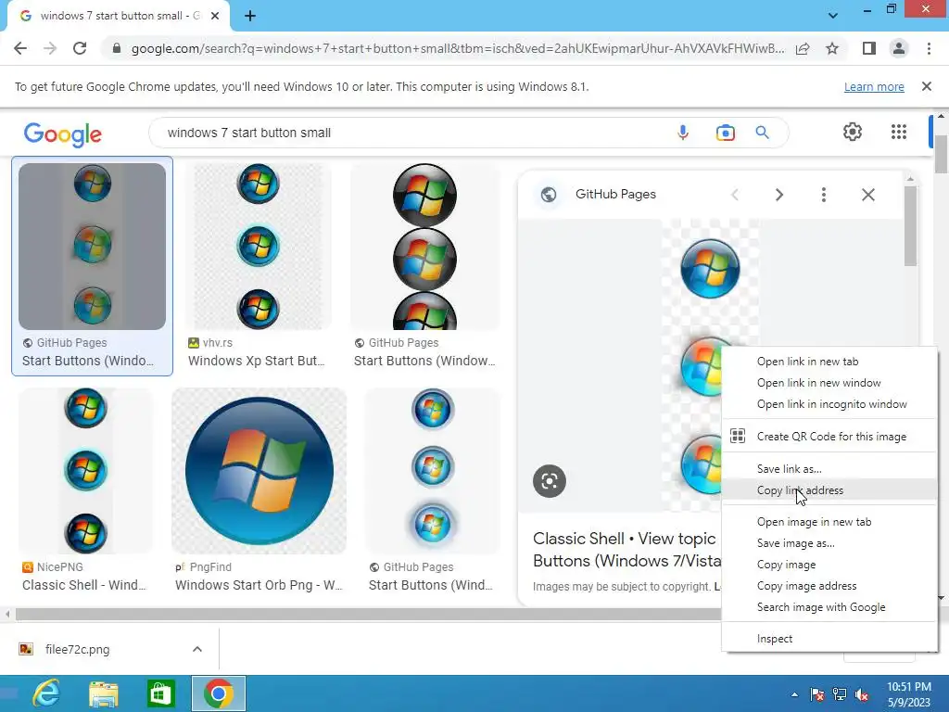The width and height of the screenshot is (949, 712).
Task: Click the Google logo
Action: [x=63, y=134]
